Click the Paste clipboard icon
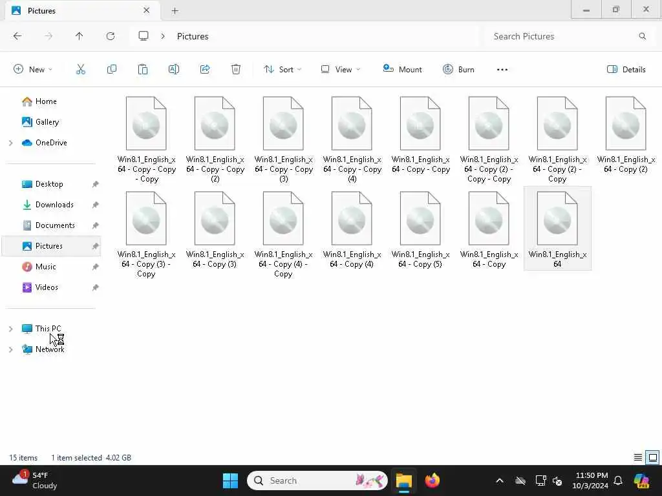Screen dimensions: 662x496 click(143, 70)
